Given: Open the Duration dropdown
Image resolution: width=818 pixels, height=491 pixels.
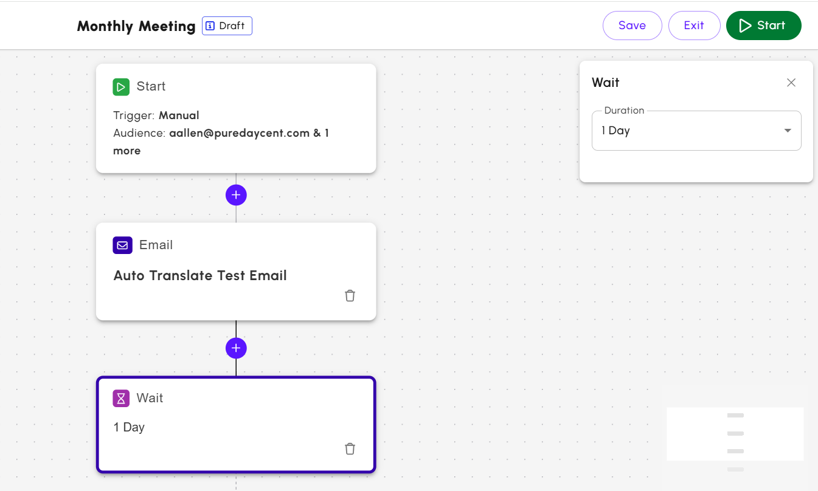Looking at the screenshot, I should [696, 131].
